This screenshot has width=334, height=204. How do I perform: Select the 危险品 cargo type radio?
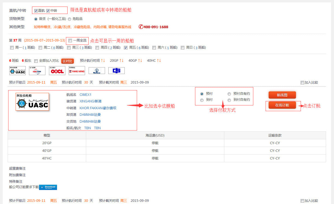69,19
